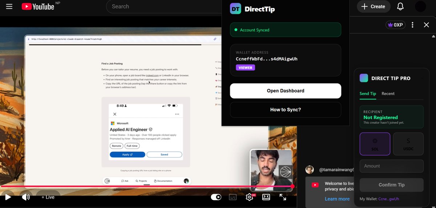Click the blue Apply button in video
The height and width of the screenshot is (208, 436).
point(128,155)
